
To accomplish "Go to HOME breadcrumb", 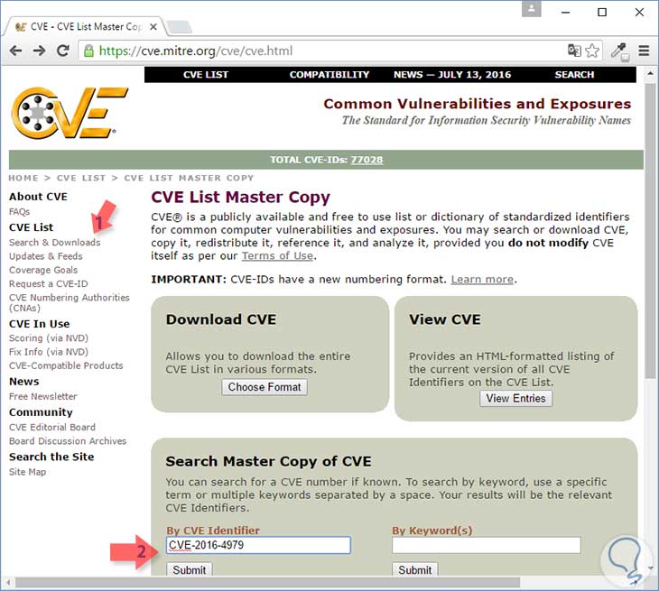I will (23, 178).
